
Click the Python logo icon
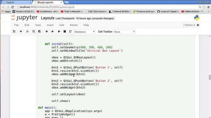197,18
